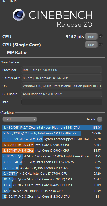Click the 12986 score value
The width and height of the screenshot is (107, 206).
point(96,133)
